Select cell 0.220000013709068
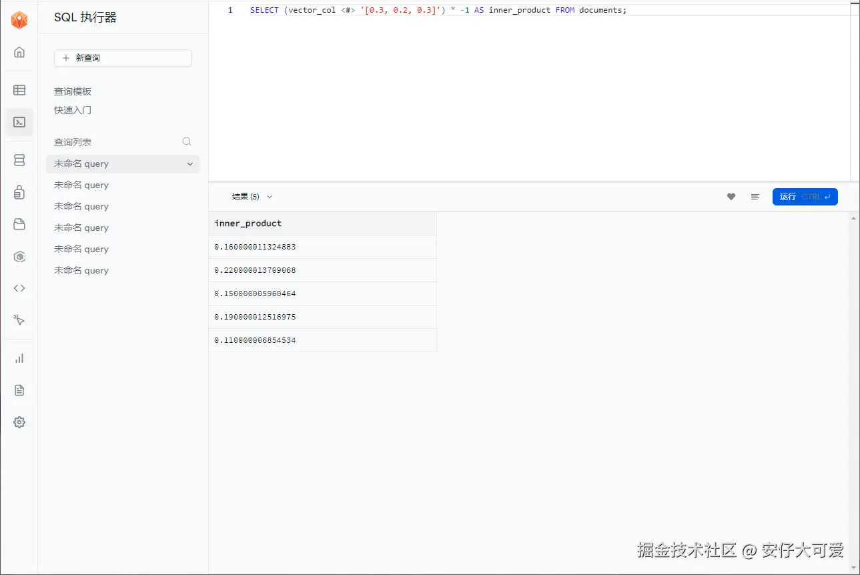860x575 pixels. (323, 270)
